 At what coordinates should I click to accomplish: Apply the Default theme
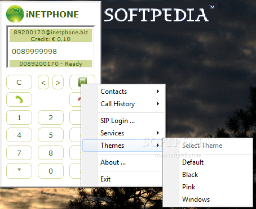click(x=208, y=162)
